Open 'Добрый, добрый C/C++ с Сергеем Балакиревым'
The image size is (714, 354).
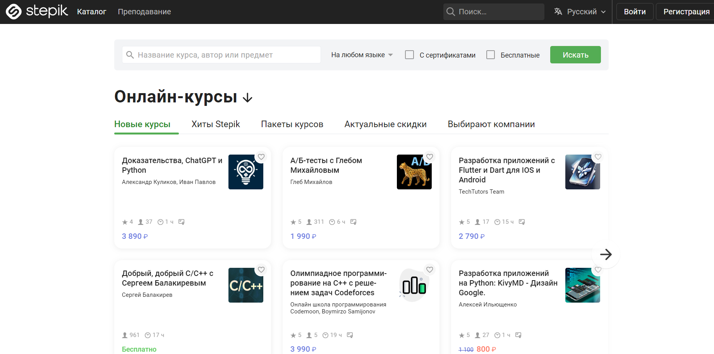coord(168,278)
